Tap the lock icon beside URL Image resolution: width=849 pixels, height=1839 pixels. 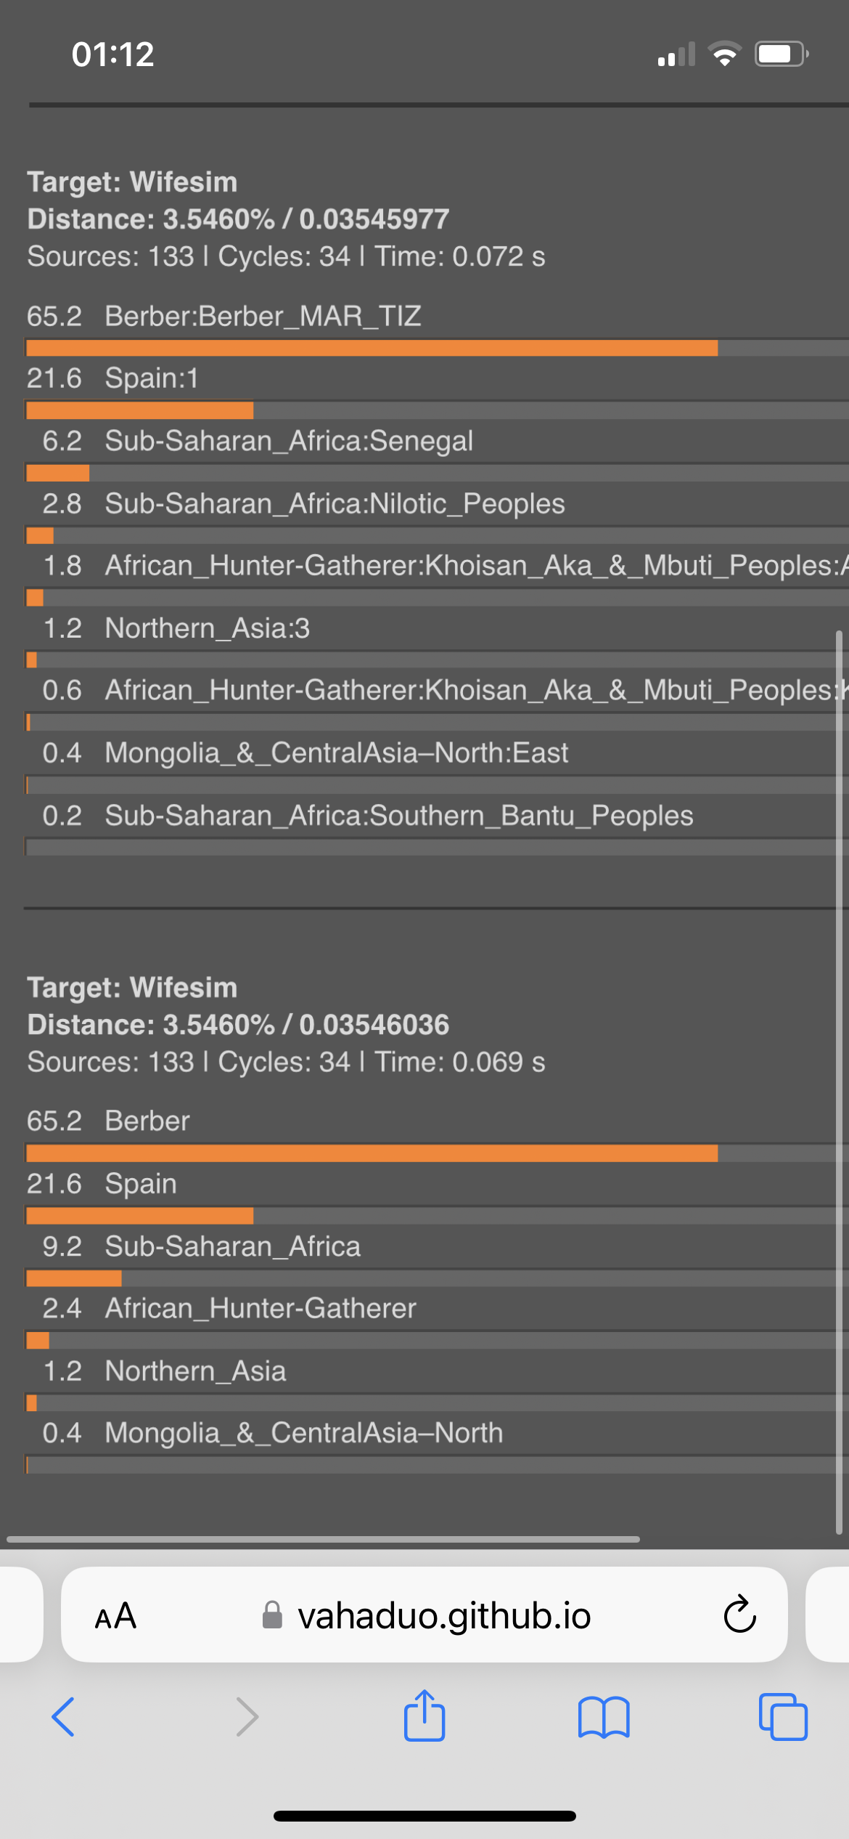click(272, 1615)
